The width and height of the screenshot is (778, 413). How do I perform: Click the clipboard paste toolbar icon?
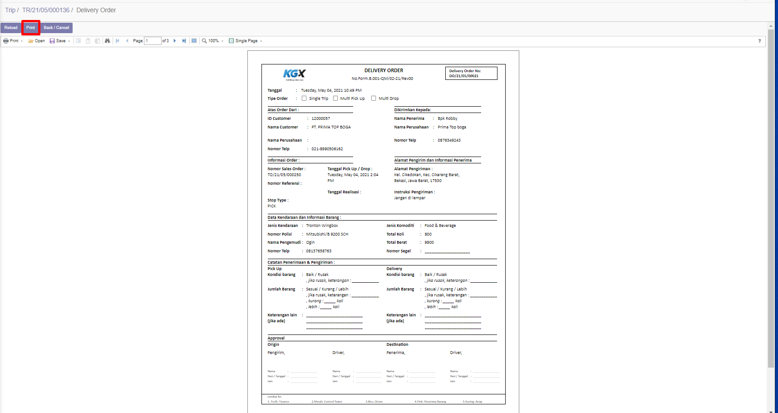pos(88,41)
